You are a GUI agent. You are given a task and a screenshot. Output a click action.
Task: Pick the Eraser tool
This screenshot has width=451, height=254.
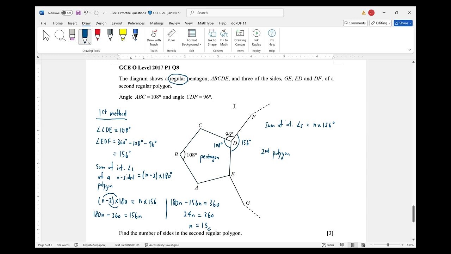72,35
